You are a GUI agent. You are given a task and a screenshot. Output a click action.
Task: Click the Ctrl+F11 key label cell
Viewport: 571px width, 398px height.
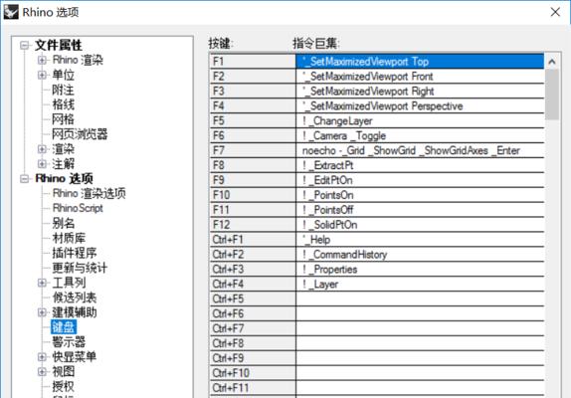(x=253, y=388)
